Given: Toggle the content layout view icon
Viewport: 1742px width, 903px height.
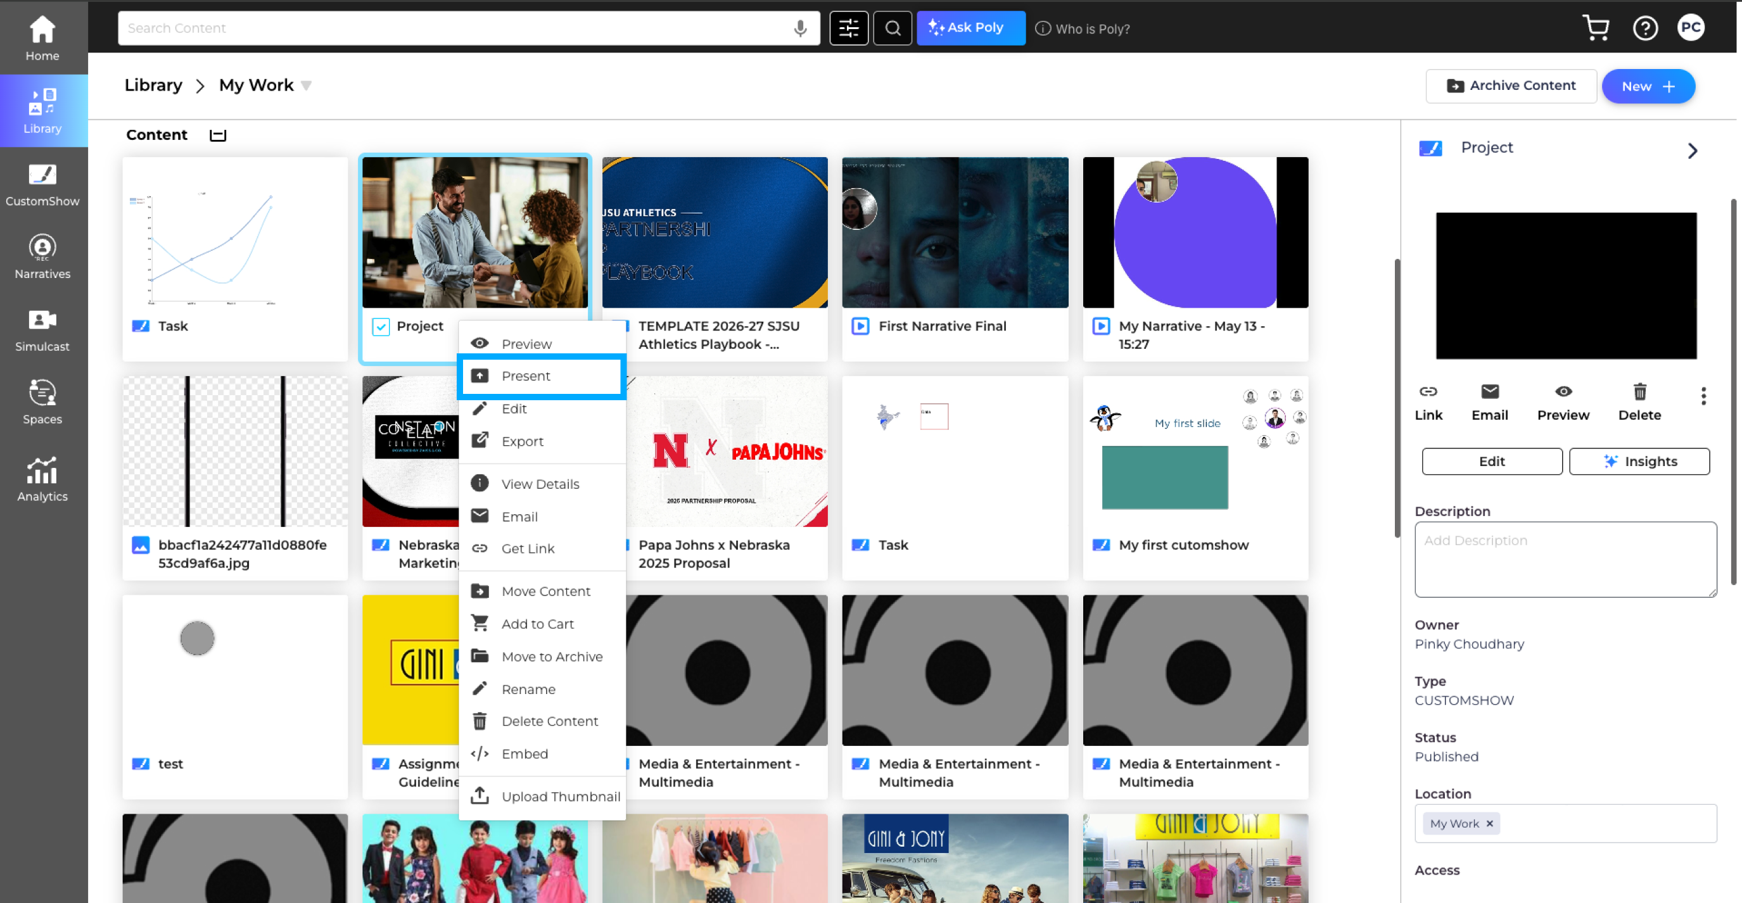Looking at the screenshot, I should point(218,135).
